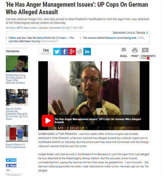Post article to Reddit icon

[80, 51]
